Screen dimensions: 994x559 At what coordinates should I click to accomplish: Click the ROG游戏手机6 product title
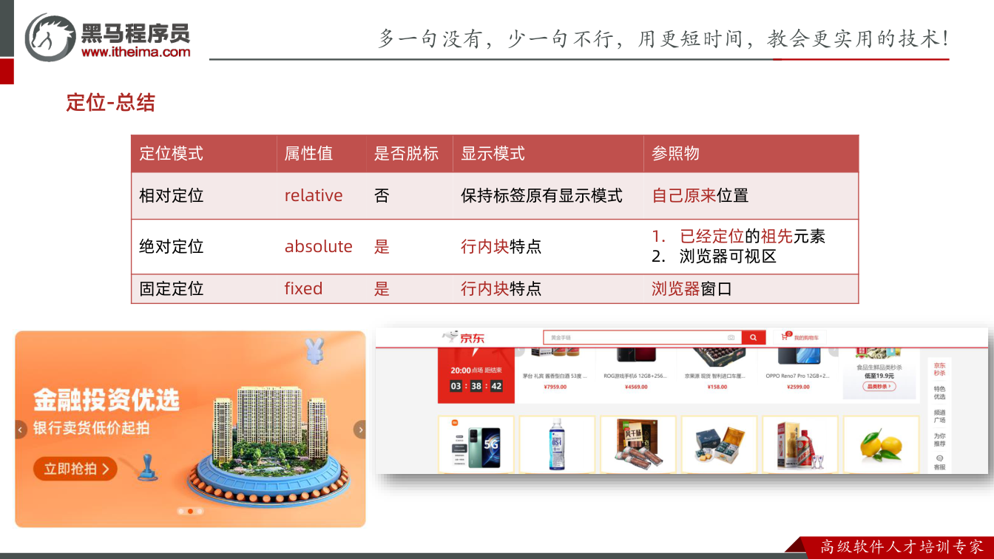click(635, 376)
